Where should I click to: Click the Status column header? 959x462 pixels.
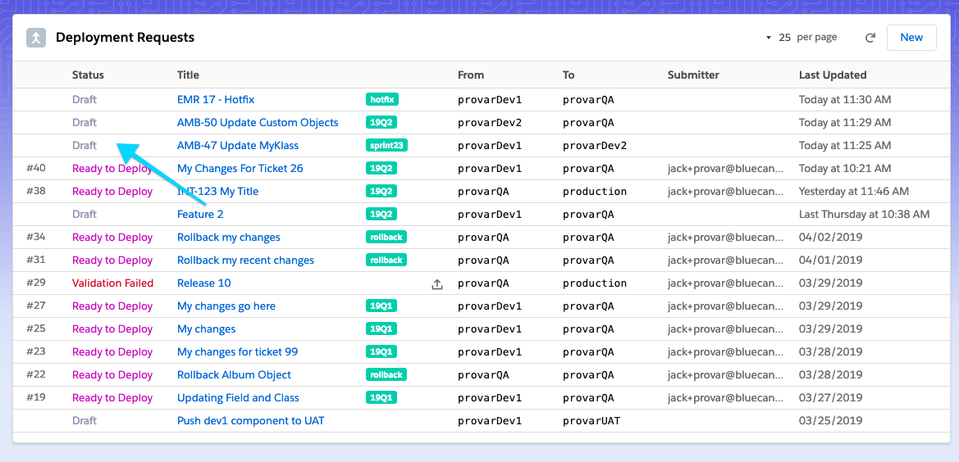point(88,75)
